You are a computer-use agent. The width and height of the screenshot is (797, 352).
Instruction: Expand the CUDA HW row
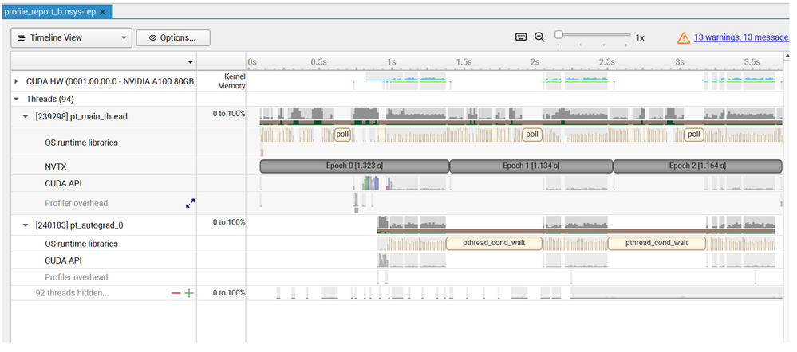click(16, 81)
